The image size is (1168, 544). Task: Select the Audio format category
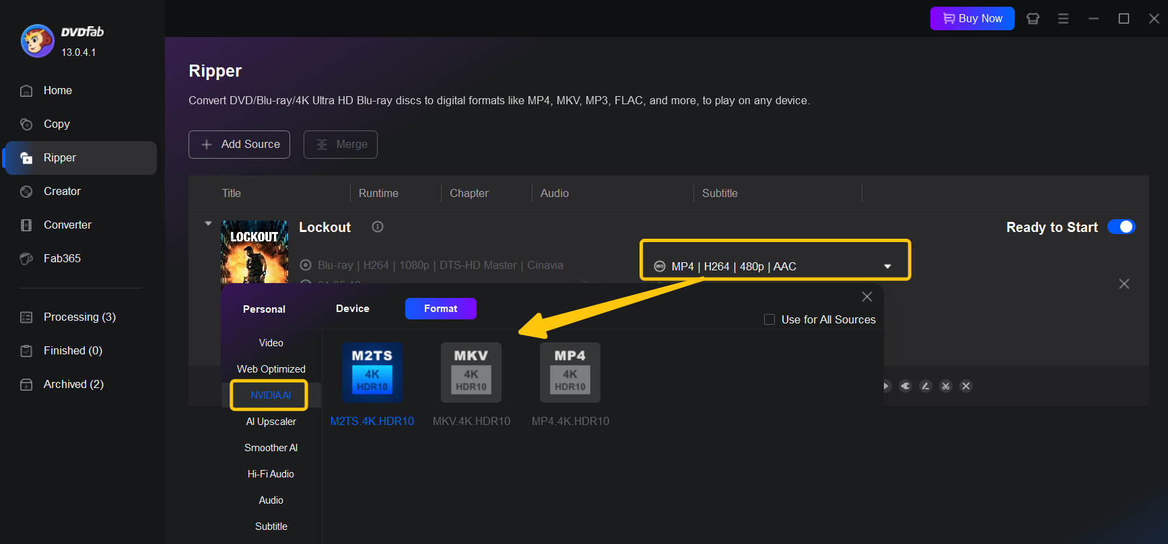[271, 500]
